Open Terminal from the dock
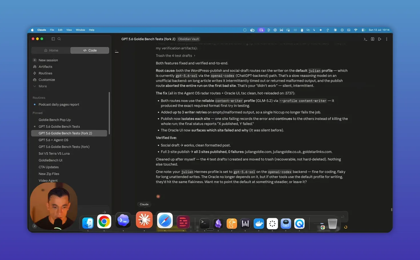The image size is (420, 260). tap(205, 223)
